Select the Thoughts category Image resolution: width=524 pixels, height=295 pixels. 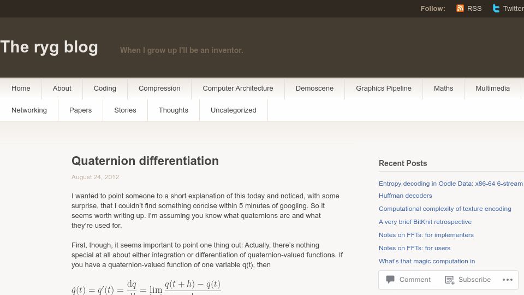(173, 110)
